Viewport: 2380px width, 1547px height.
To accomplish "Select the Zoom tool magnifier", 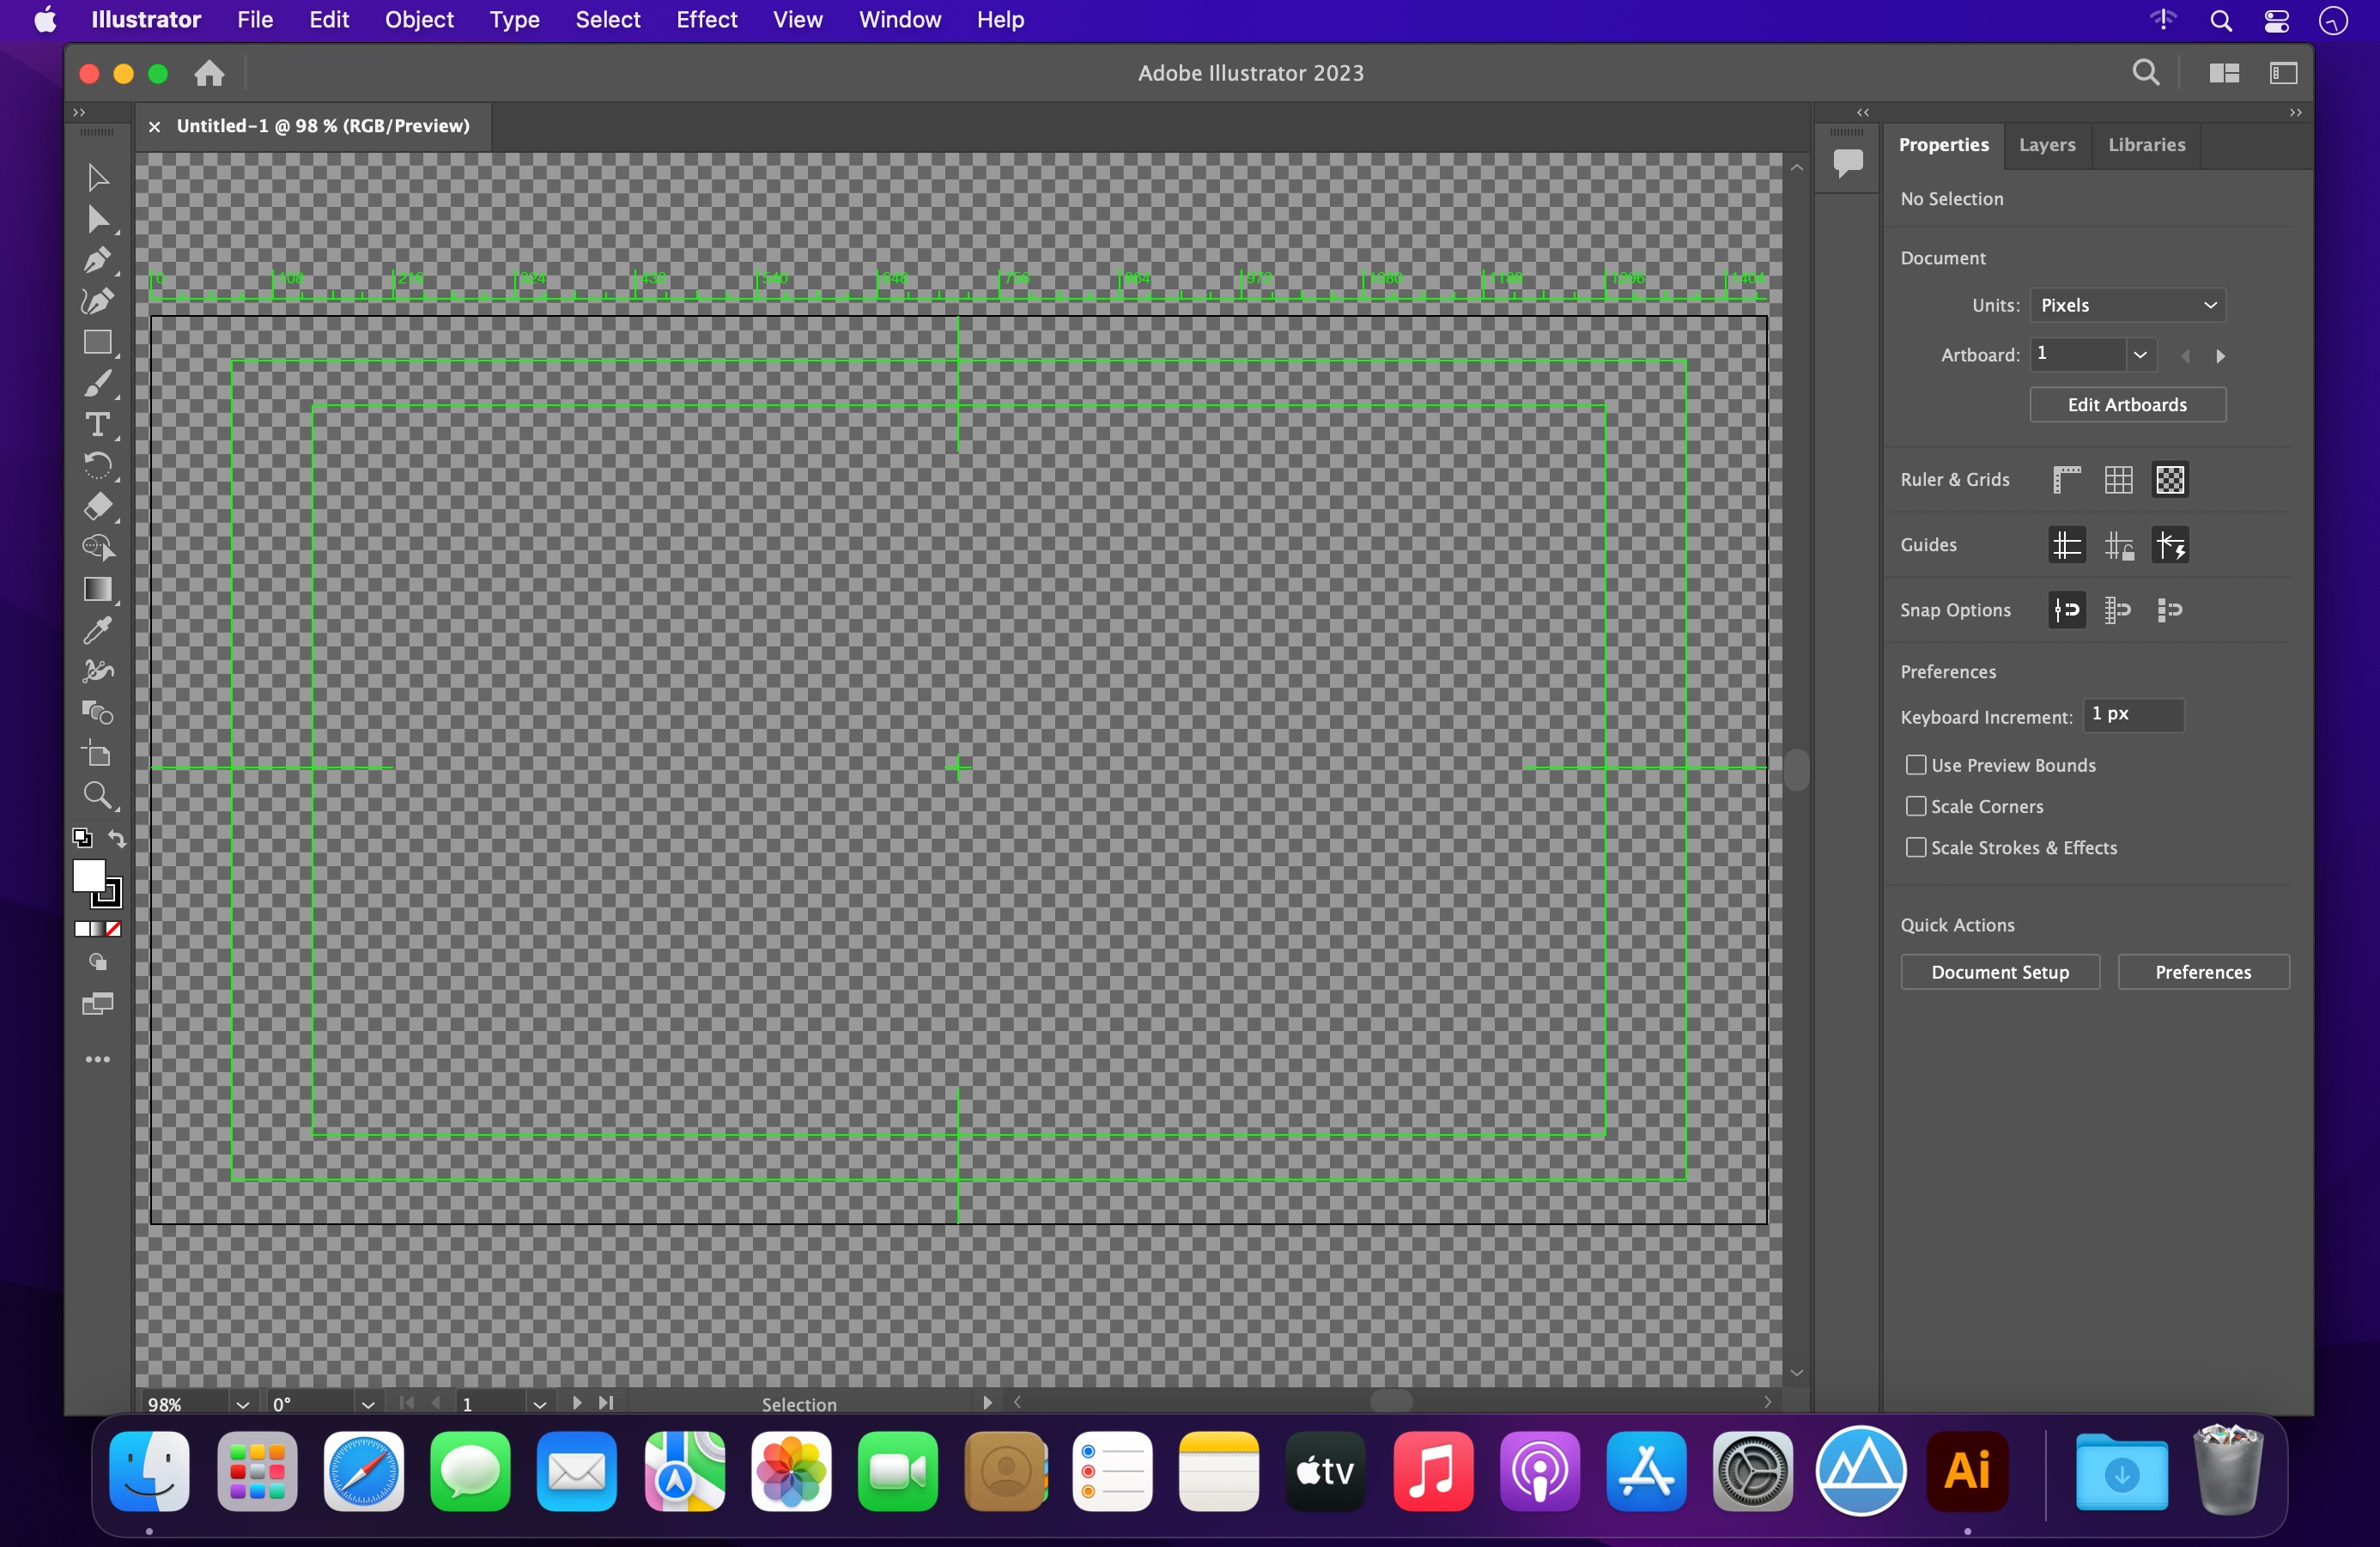I will [97, 796].
